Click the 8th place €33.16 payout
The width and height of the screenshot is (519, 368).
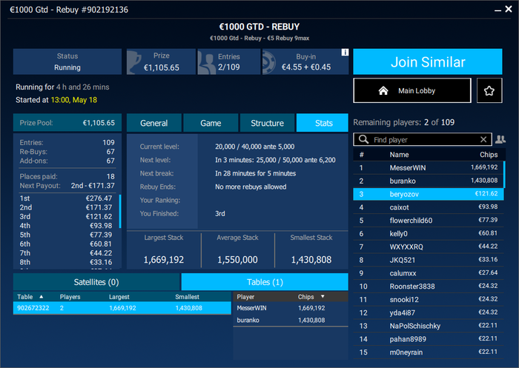click(x=65, y=262)
